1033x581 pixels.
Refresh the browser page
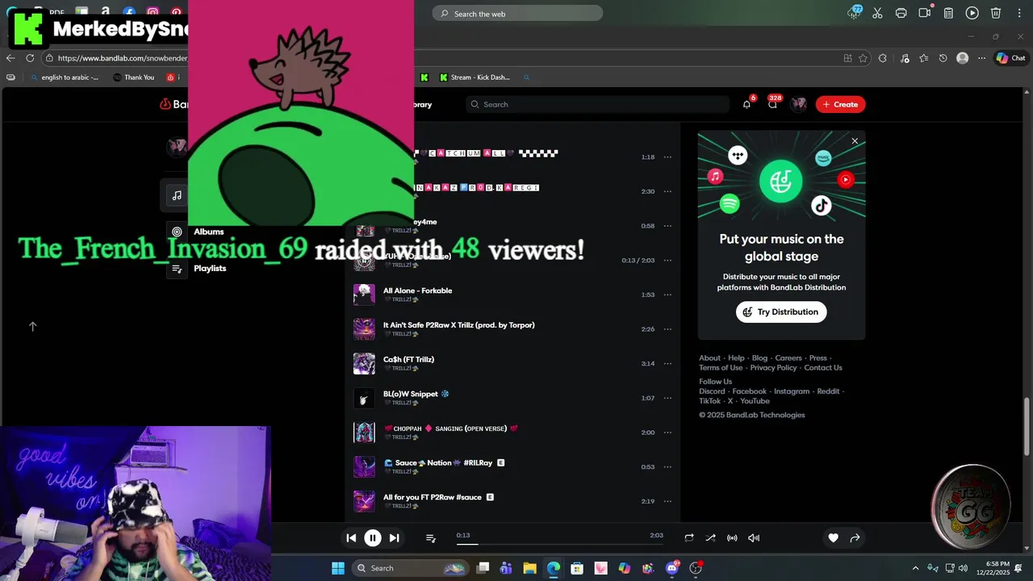coord(30,58)
